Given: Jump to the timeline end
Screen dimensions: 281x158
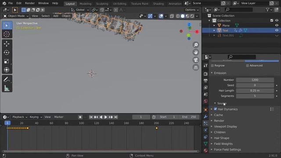Looking at the screenshot, I should (116, 117).
